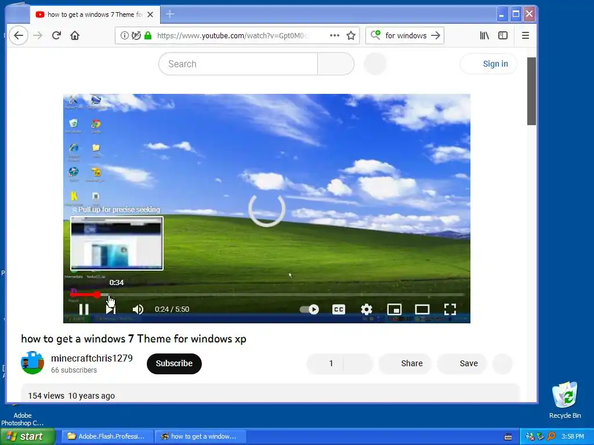
Task: Click the seek preview thumbnail
Action: [x=117, y=243]
